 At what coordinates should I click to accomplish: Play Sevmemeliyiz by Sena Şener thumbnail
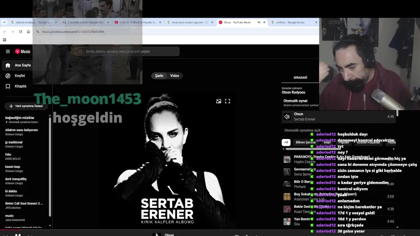point(287,172)
